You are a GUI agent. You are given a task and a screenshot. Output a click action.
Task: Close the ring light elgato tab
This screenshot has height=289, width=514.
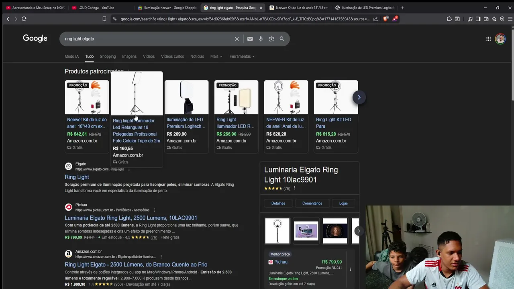coord(261,8)
